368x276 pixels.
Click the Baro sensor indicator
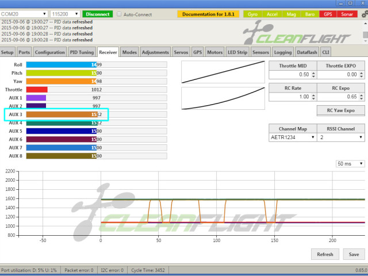(310, 14)
